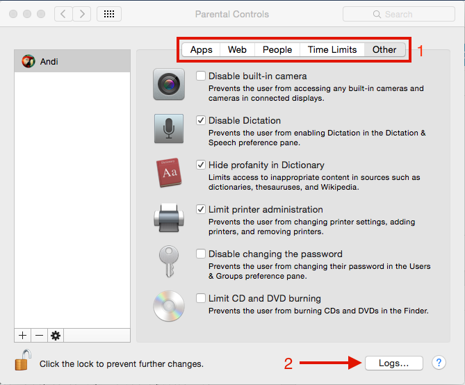Image resolution: width=465 pixels, height=385 pixels.
Task: Open the gear action menu below user list
Action: point(56,336)
